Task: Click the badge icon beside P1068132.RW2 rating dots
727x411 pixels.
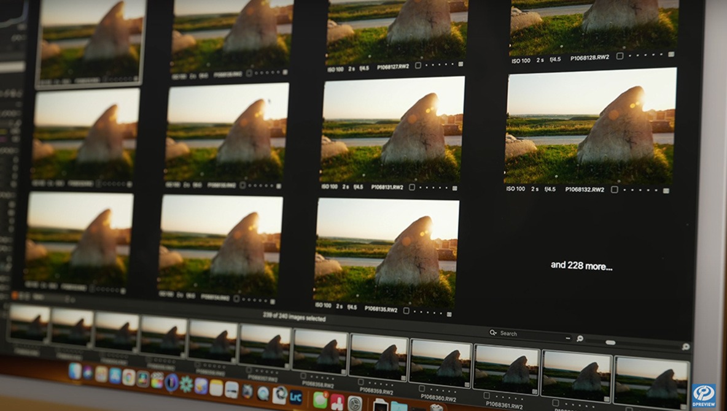Action: tap(666, 190)
